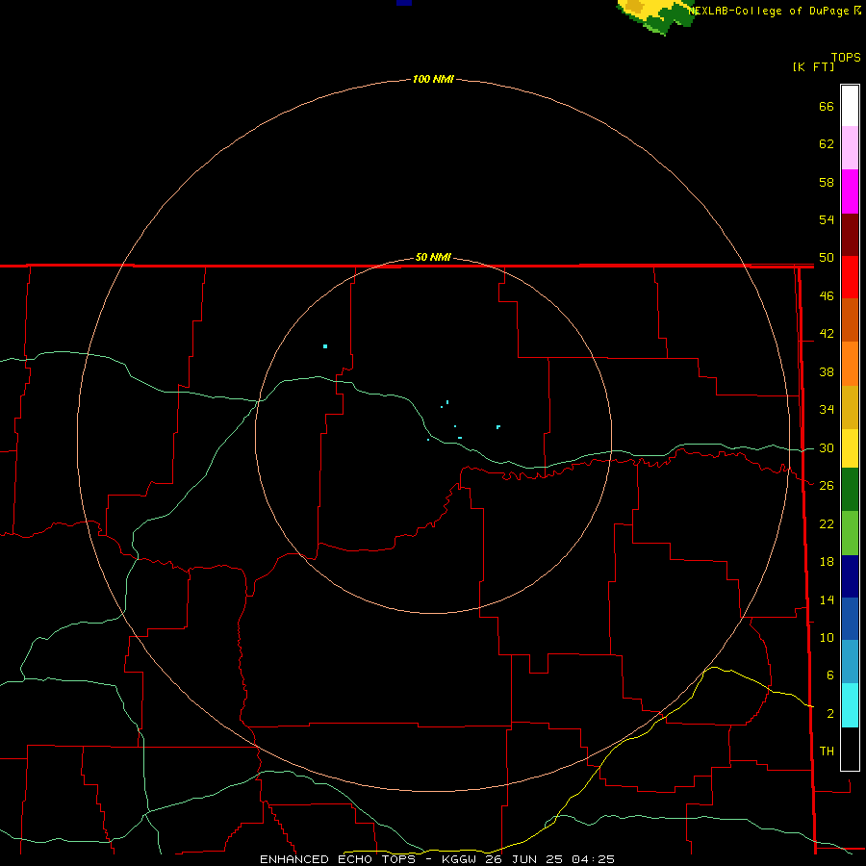Viewport: 866px width, 866px height.
Task: Click the 14 legend value
Action: pyautogui.click(x=827, y=599)
